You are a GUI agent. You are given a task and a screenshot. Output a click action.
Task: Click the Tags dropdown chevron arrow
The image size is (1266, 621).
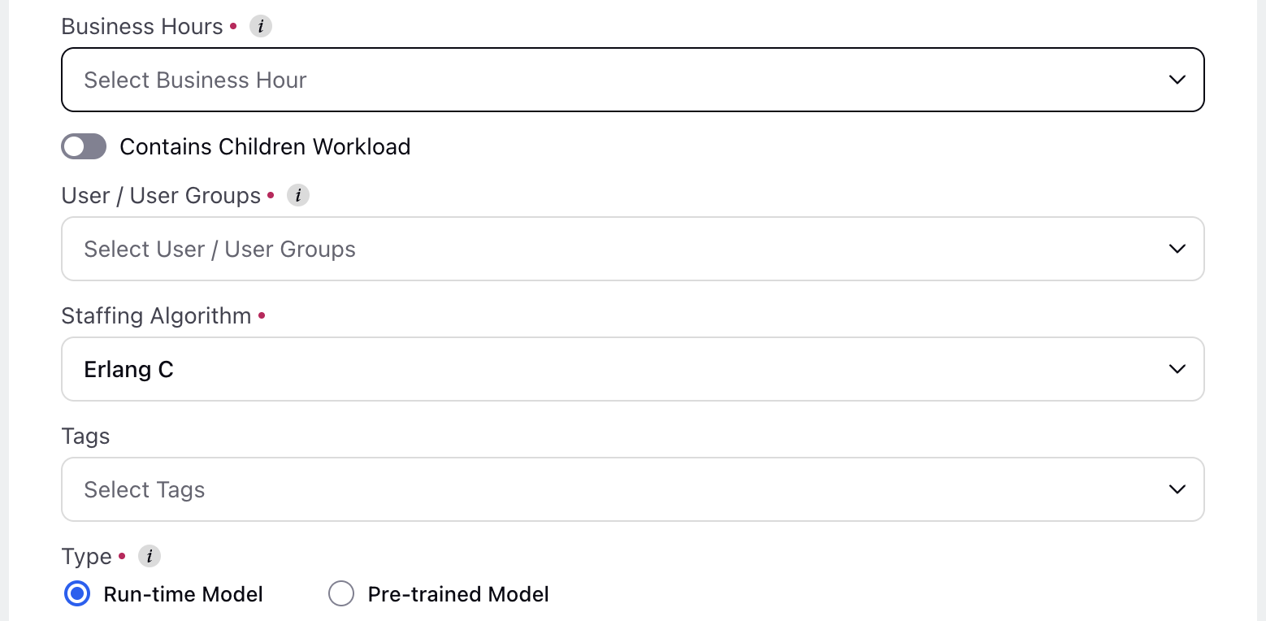pyautogui.click(x=1177, y=489)
